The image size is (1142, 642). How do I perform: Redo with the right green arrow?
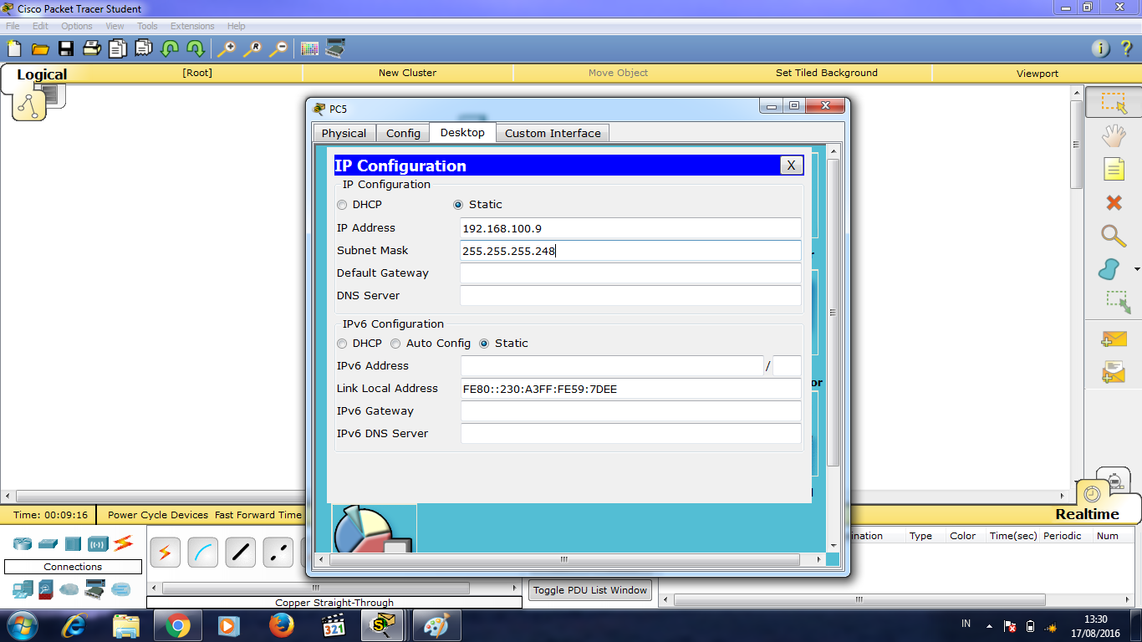(x=196, y=48)
